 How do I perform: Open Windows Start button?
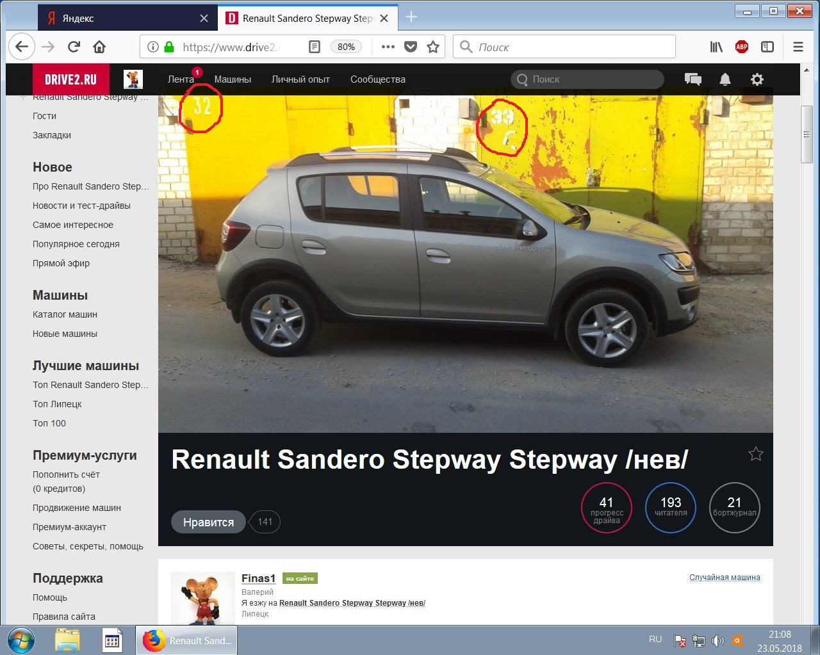(20, 640)
